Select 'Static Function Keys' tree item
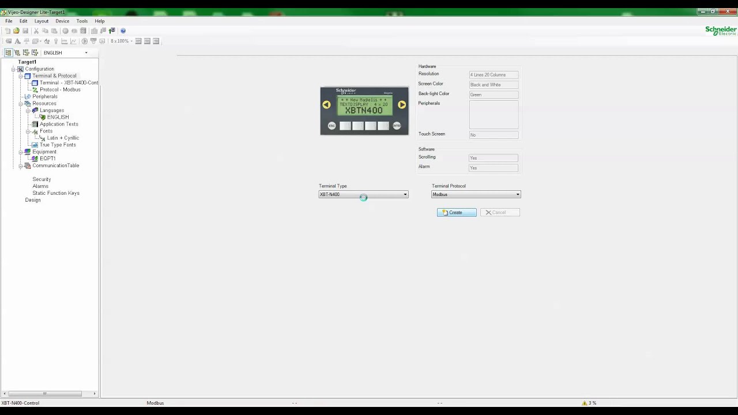 [x=56, y=193]
